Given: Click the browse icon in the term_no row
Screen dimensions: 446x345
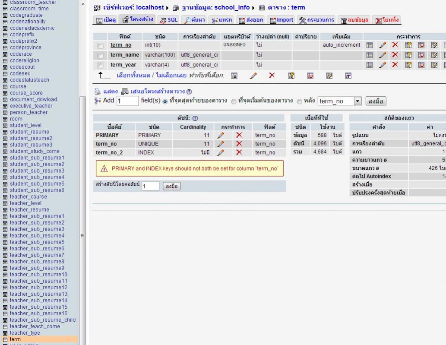Looking at the screenshot, I should (x=369, y=45).
